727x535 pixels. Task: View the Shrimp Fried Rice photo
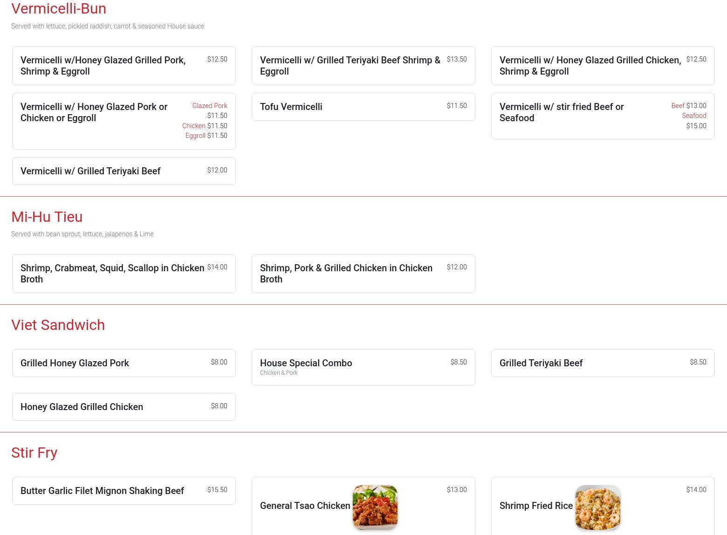click(x=598, y=508)
